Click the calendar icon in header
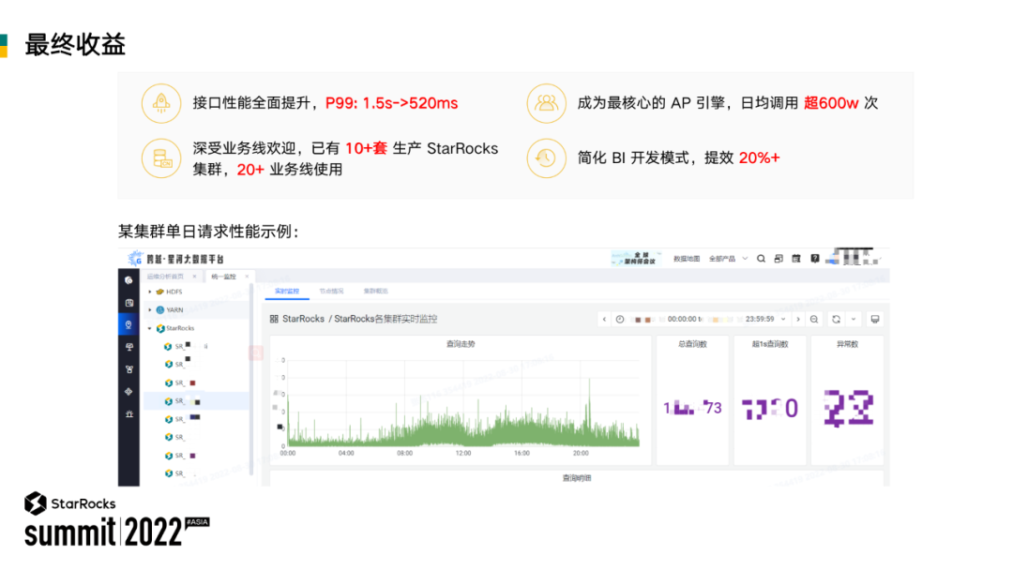 (796, 258)
